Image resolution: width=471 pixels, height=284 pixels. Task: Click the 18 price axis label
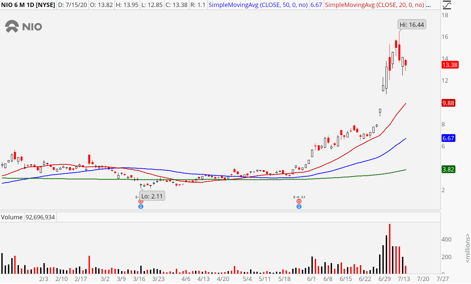coord(445,15)
